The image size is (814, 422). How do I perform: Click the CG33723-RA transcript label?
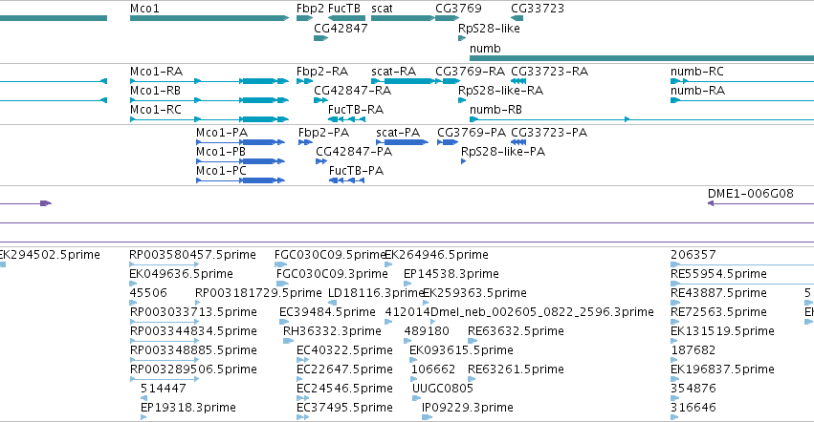pos(550,71)
